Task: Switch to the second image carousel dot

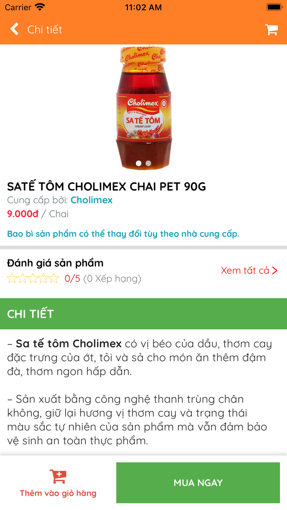Action: [148, 163]
